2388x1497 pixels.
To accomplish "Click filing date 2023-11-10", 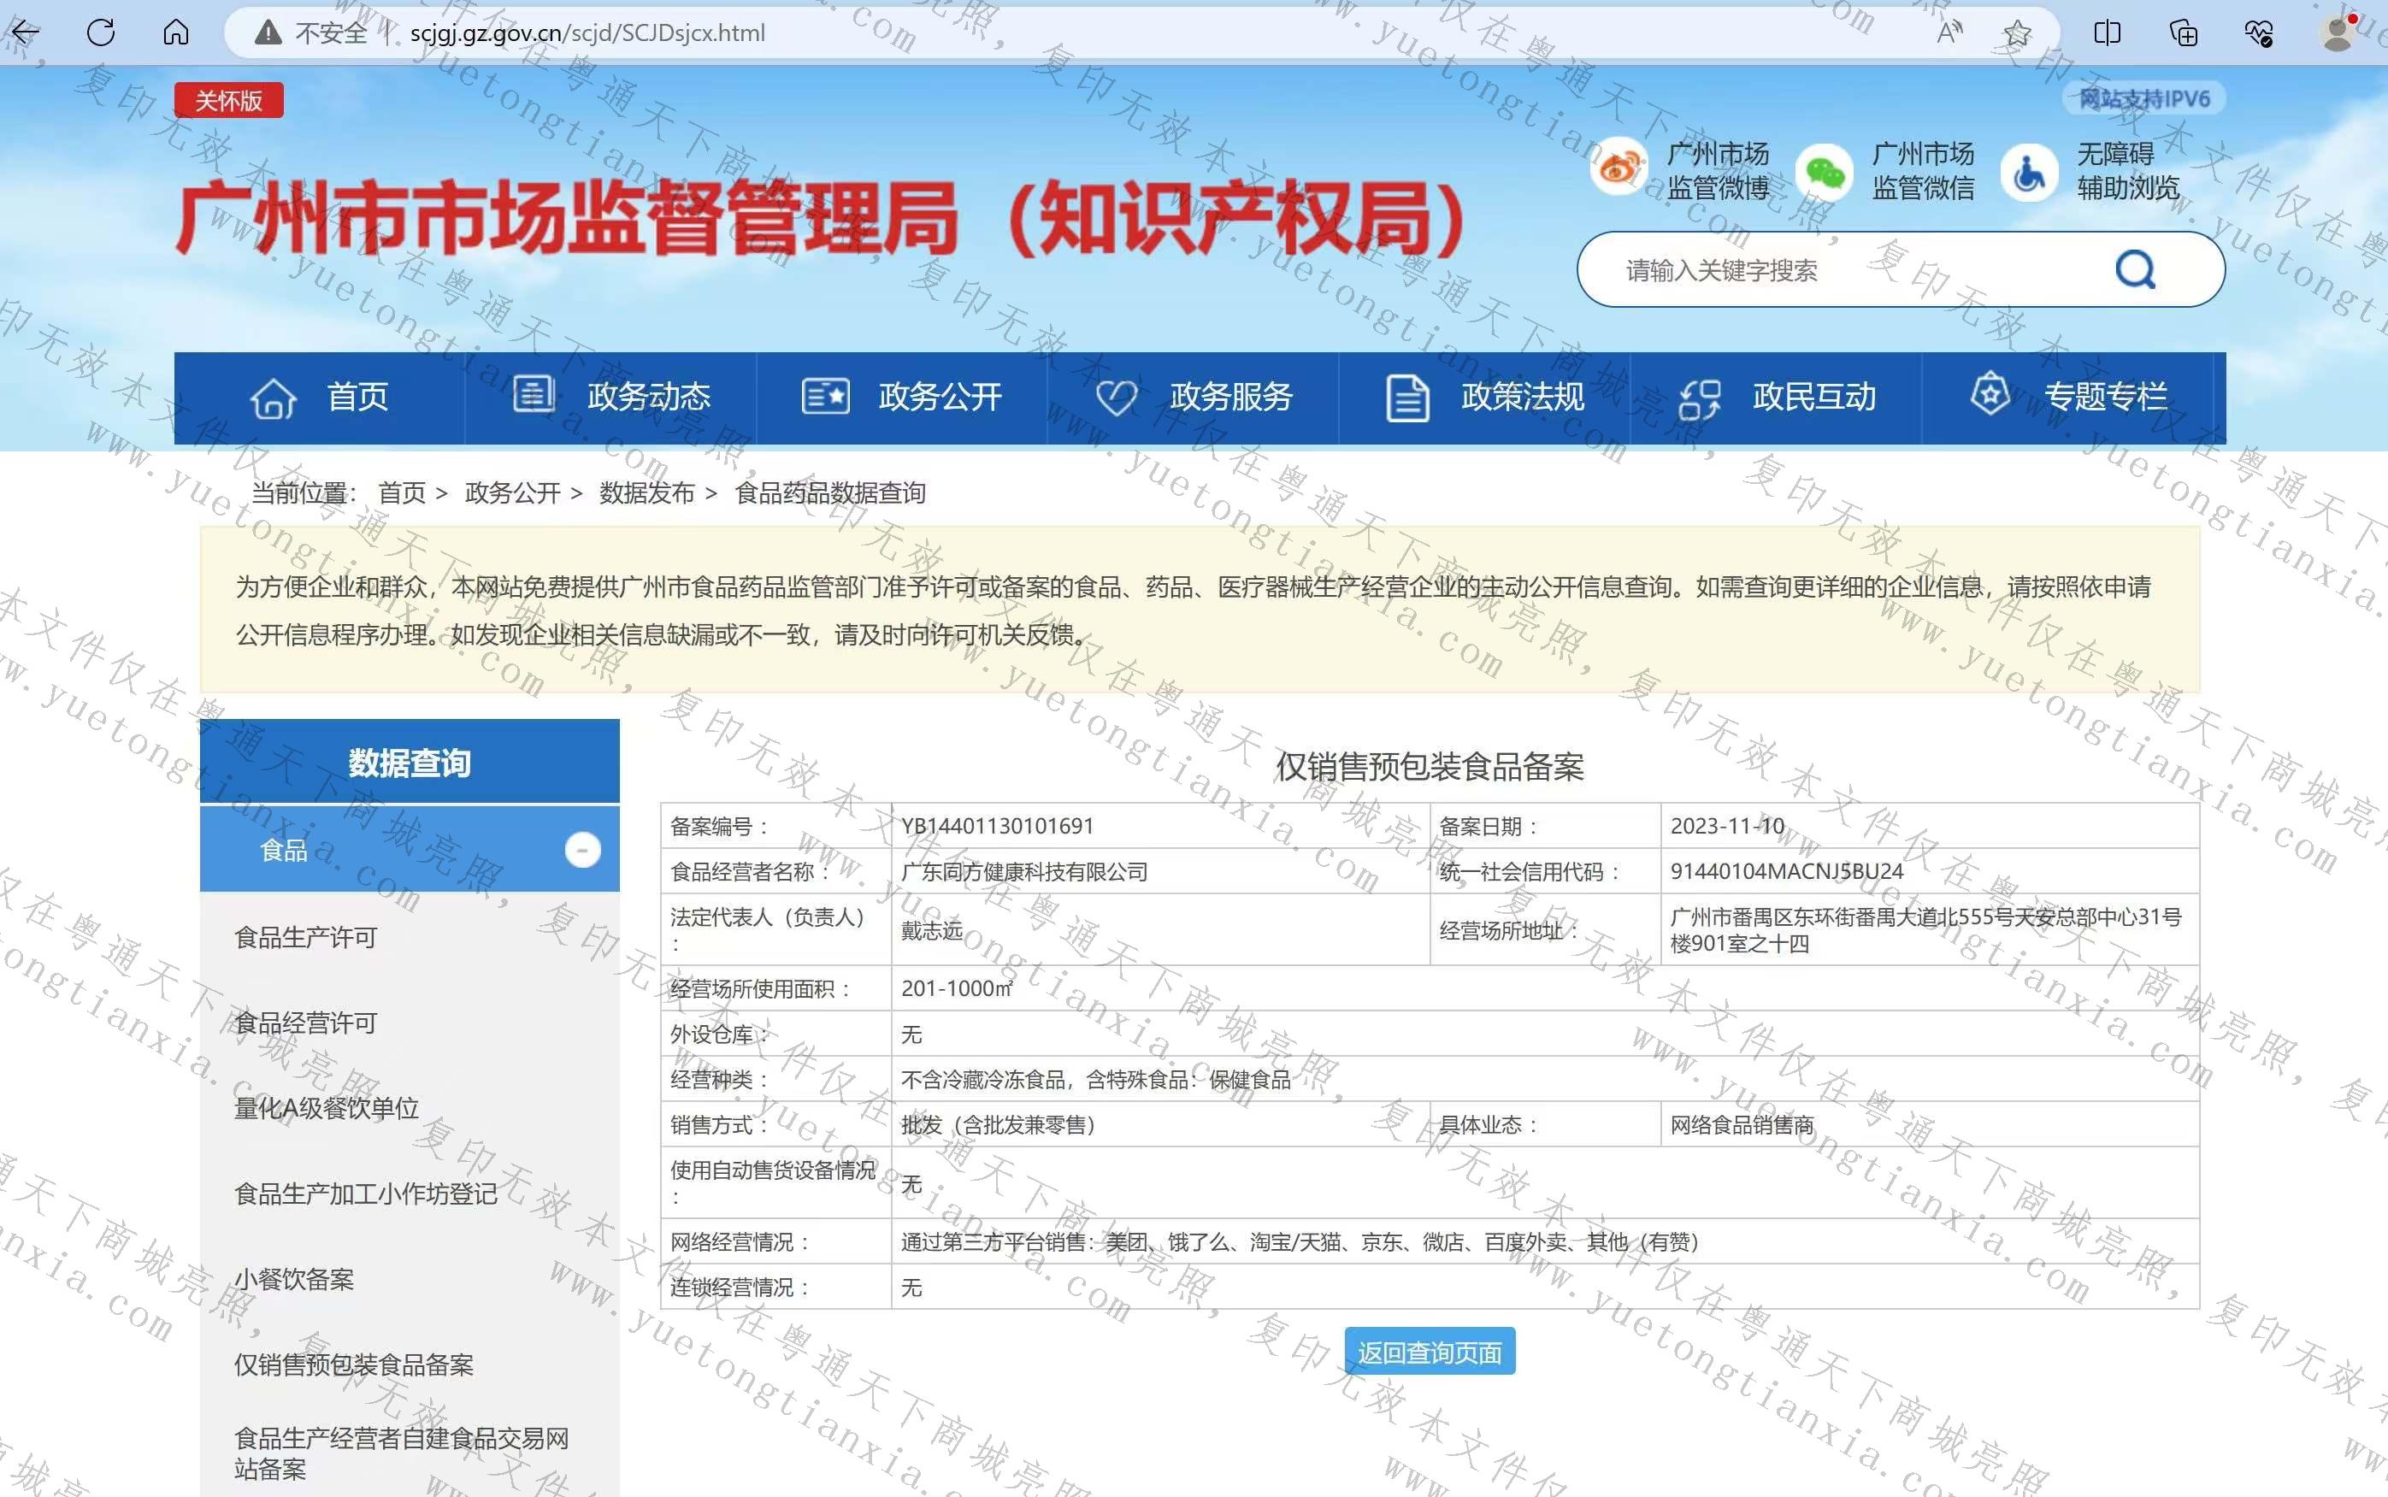I will [x=1726, y=826].
